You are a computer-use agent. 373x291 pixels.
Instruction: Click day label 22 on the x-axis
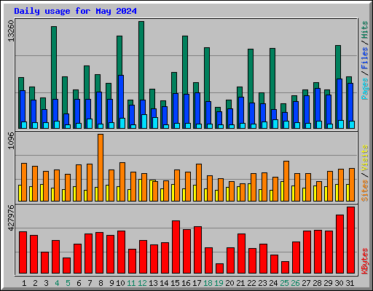(x=251, y=283)
